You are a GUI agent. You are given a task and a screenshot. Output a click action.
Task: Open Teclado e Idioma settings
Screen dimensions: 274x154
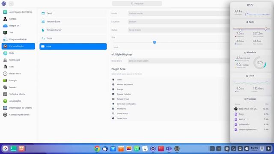(x=18, y=94)
